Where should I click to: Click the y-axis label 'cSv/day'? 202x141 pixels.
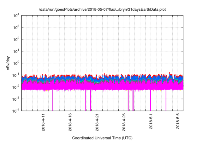coord(8,63)
